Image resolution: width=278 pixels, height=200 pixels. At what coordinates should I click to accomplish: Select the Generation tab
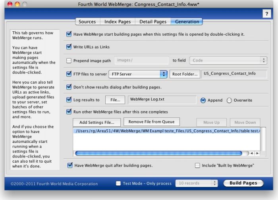pos(187,21)
